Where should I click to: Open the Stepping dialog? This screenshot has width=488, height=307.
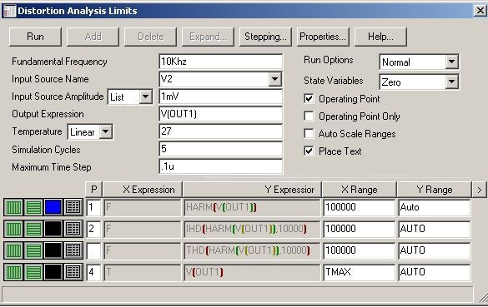[x=265, y=37]
